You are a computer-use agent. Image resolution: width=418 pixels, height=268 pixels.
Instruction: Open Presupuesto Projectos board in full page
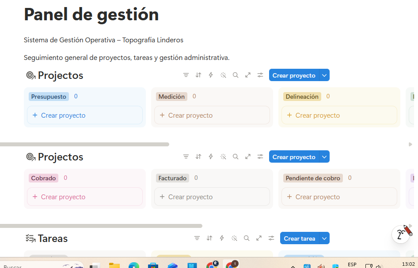point(248,75)
